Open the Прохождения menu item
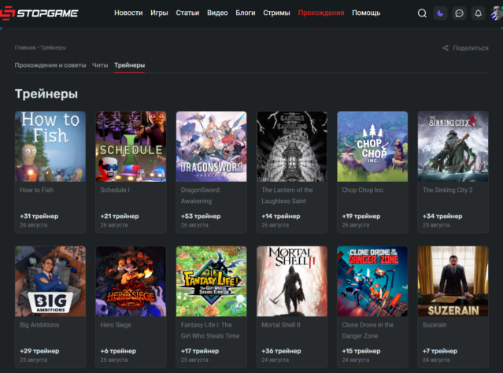Viewport: 503px width, 373px height. pyautogui.click(x=321, y=13)
